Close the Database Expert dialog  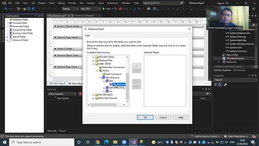point(189,29)
